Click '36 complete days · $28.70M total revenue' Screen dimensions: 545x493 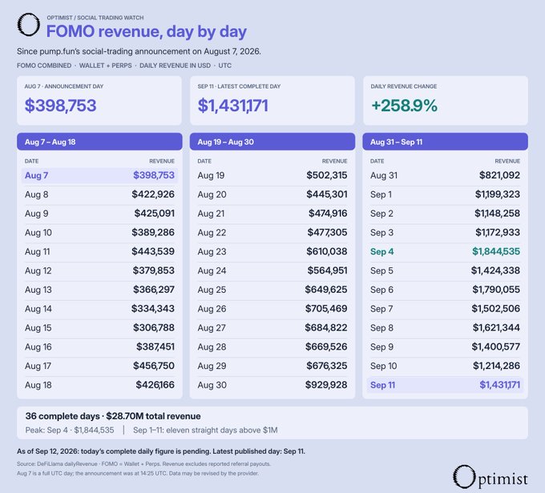coord(113,416)
